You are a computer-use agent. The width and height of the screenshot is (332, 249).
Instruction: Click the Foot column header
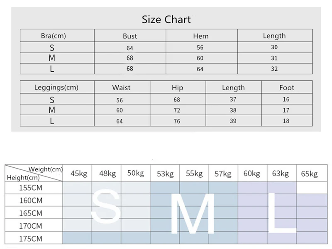(286, 87)
